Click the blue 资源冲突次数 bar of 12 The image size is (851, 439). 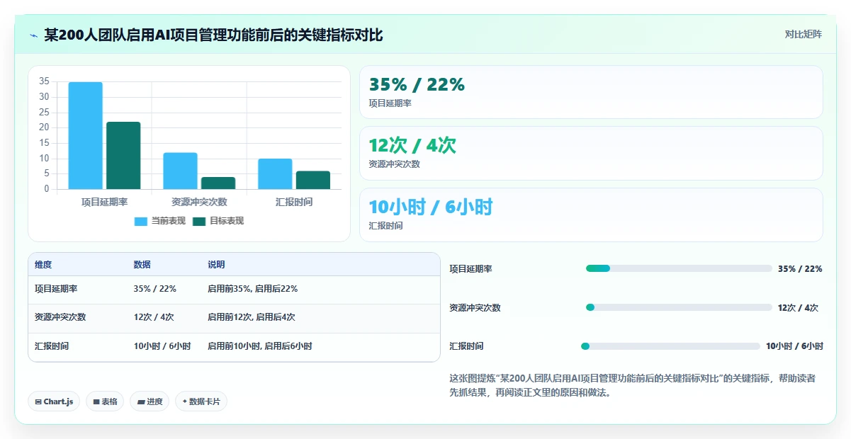point(180,171)
